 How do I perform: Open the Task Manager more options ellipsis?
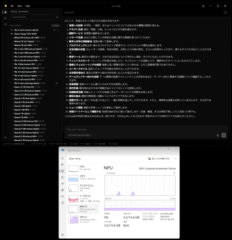[x=175, y=158]
